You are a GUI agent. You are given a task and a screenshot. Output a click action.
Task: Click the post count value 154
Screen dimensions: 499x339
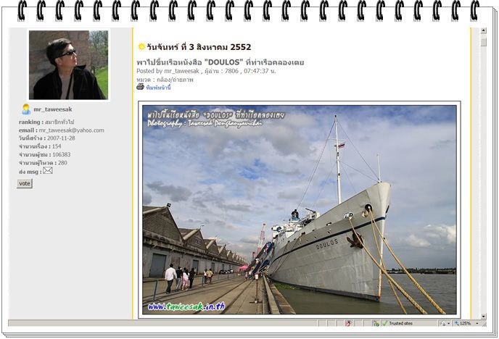point(57,146)
